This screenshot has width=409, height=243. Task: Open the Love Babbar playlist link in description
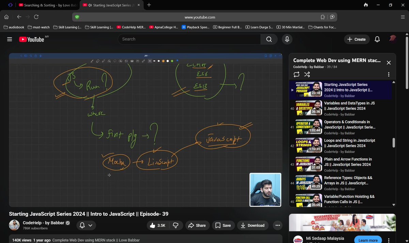[x=96, y=240]
